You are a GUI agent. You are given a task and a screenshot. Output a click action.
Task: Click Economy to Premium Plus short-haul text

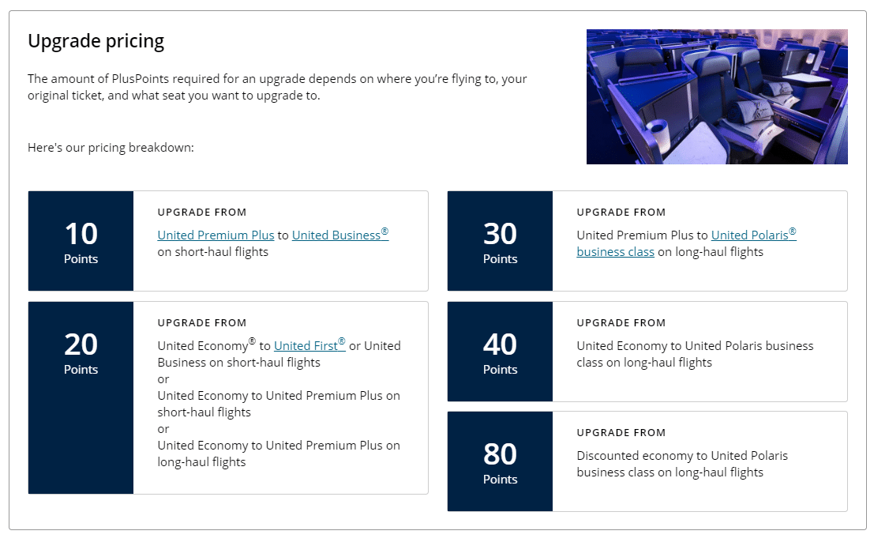[279, 404]
